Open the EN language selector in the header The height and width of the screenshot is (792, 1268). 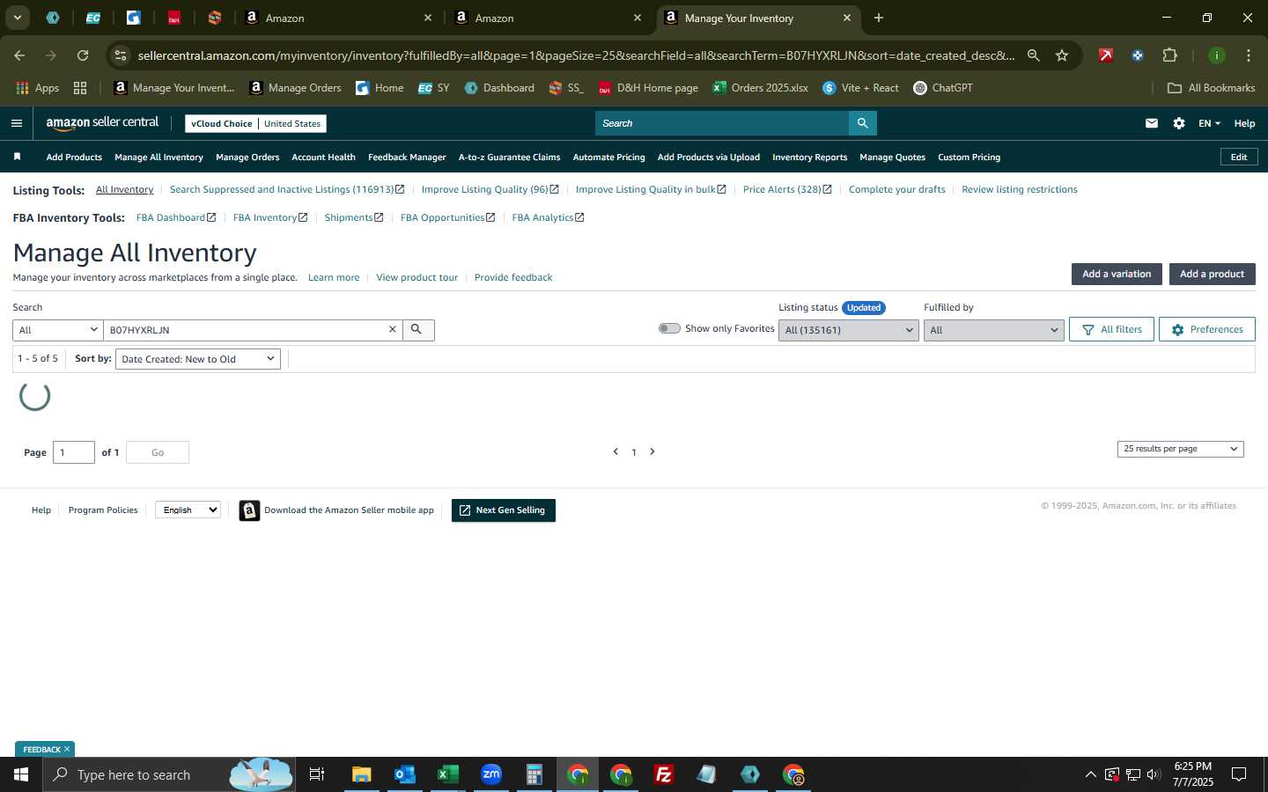coord(1209,123)
